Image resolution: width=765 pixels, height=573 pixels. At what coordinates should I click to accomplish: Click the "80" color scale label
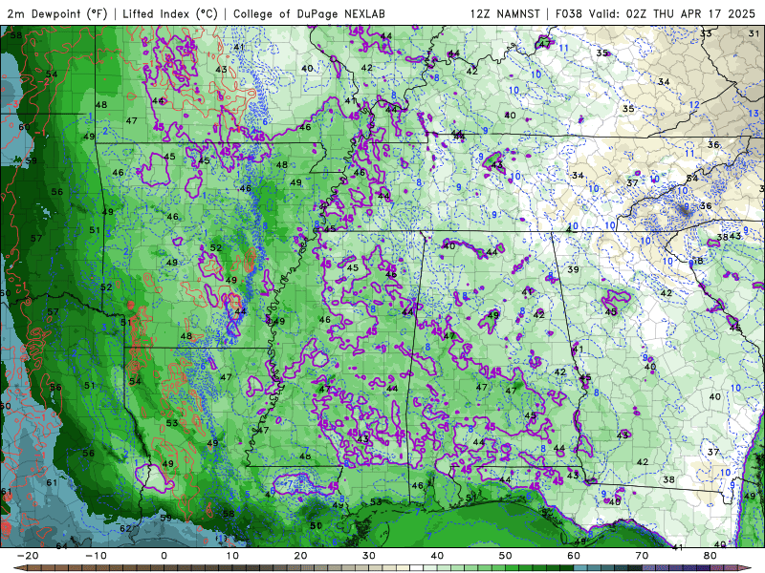click(710, 556)
